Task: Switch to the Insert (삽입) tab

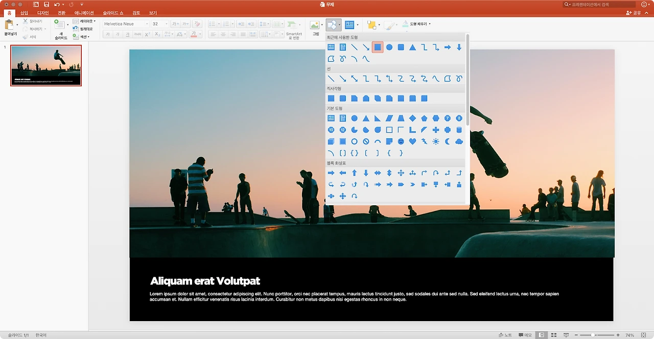Action: coord(25,13)
